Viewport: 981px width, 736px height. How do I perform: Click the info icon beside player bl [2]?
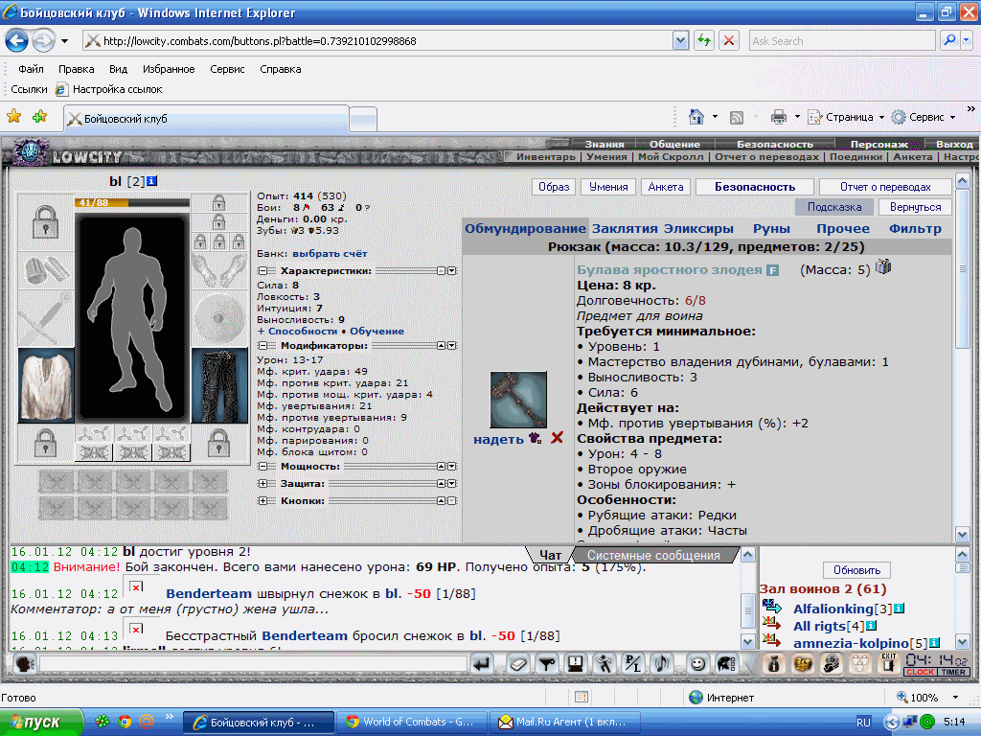pyautogui.click(x=151, y=181)
